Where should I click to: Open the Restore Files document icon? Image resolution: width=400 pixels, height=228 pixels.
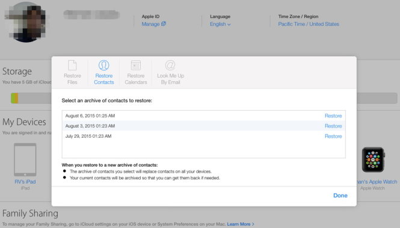point(72,66)
